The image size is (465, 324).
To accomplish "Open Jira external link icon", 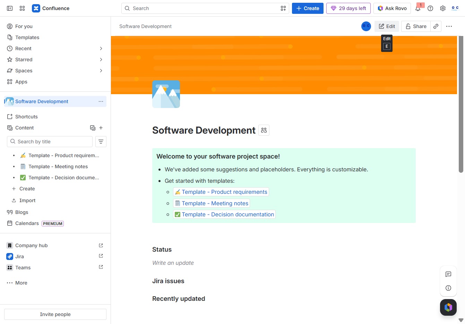I will point(101,256).
